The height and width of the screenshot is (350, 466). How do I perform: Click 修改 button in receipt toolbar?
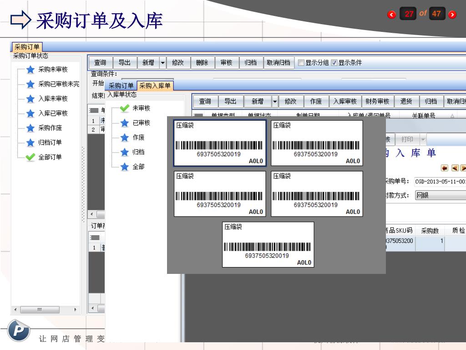click(291, 102)
